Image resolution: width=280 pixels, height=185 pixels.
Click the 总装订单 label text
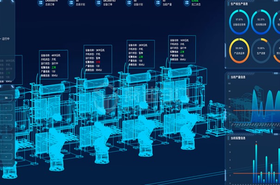pyautogui.click(x=50, y=5)
